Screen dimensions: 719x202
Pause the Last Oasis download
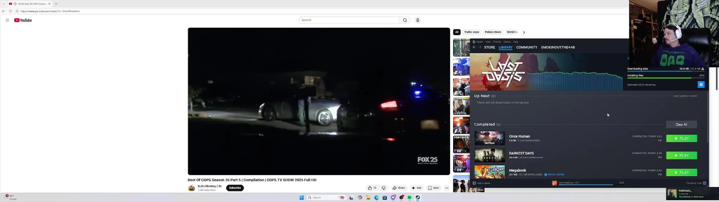701,84
